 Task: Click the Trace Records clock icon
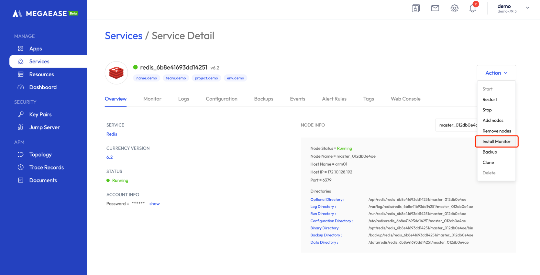pos(21,167)
